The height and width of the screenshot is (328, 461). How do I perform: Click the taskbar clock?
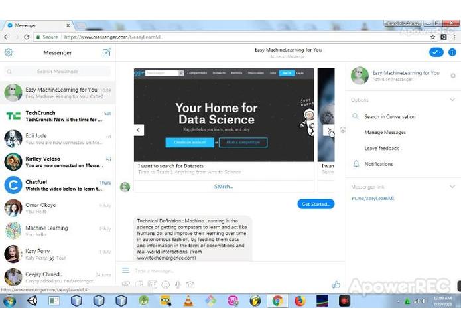pos(442,301)
